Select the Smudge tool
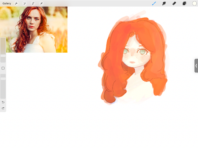 pyautogui.click(x=164, y=3)
